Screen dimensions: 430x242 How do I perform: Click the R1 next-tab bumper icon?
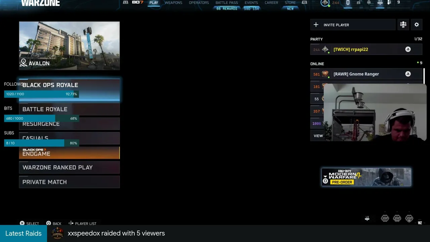click(x=304, y=2)
